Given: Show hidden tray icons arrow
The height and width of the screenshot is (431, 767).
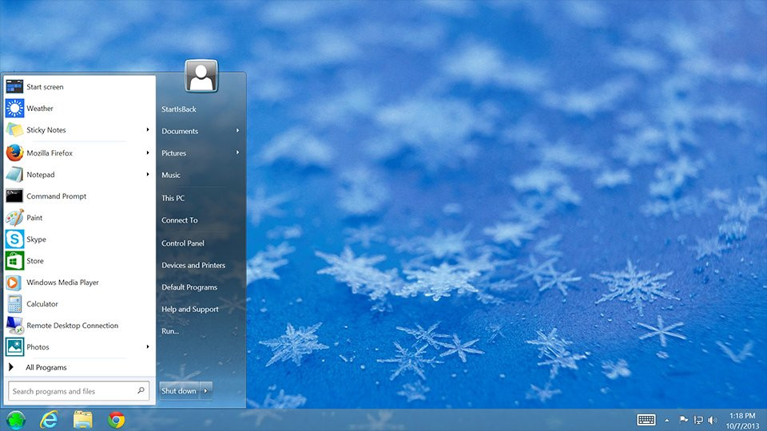Looking at the screenshot, I should (x=666, y=421).
